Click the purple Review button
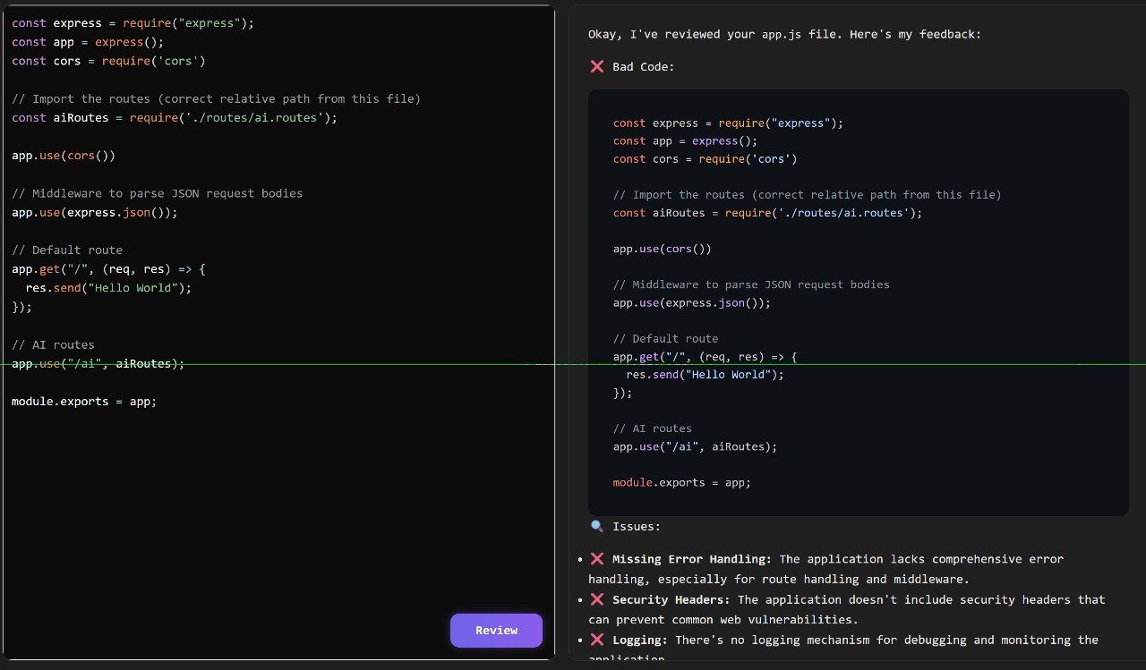Image resolution: width=1146 pixels, height=670 pixels. coord(496,630)
